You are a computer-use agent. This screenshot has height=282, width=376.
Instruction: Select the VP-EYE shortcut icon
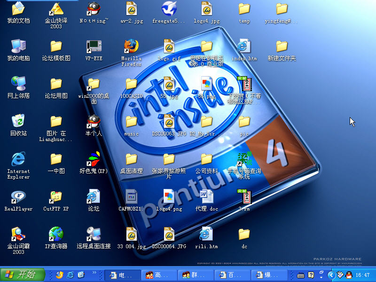94,47
